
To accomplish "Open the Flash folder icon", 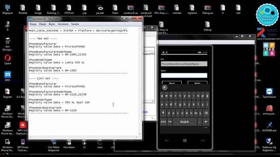I will click(x=115, y=10).
